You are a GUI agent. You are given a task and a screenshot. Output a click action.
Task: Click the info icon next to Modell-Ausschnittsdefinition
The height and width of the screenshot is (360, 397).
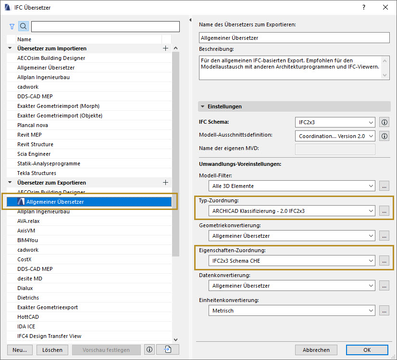pos(384,136)
